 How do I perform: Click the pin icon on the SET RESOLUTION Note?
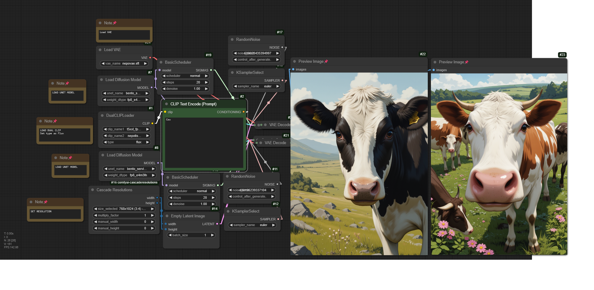pyautogui.click(x=46, y=202)
